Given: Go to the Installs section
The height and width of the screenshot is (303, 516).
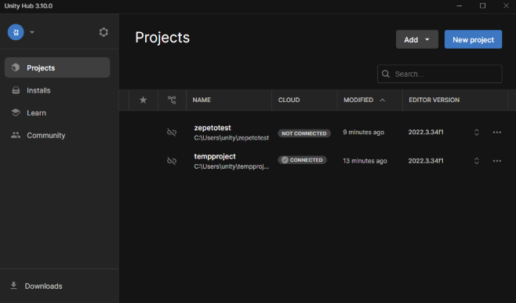Looking at the screenshot, I should 57,90.
